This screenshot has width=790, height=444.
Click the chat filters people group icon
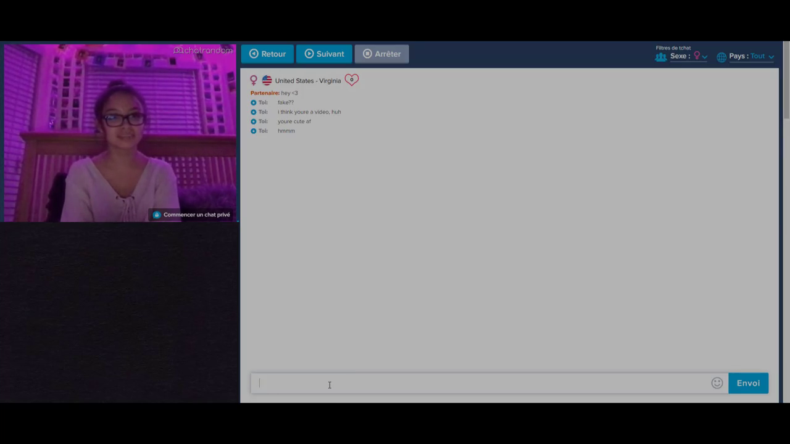(x=660, y=57)
